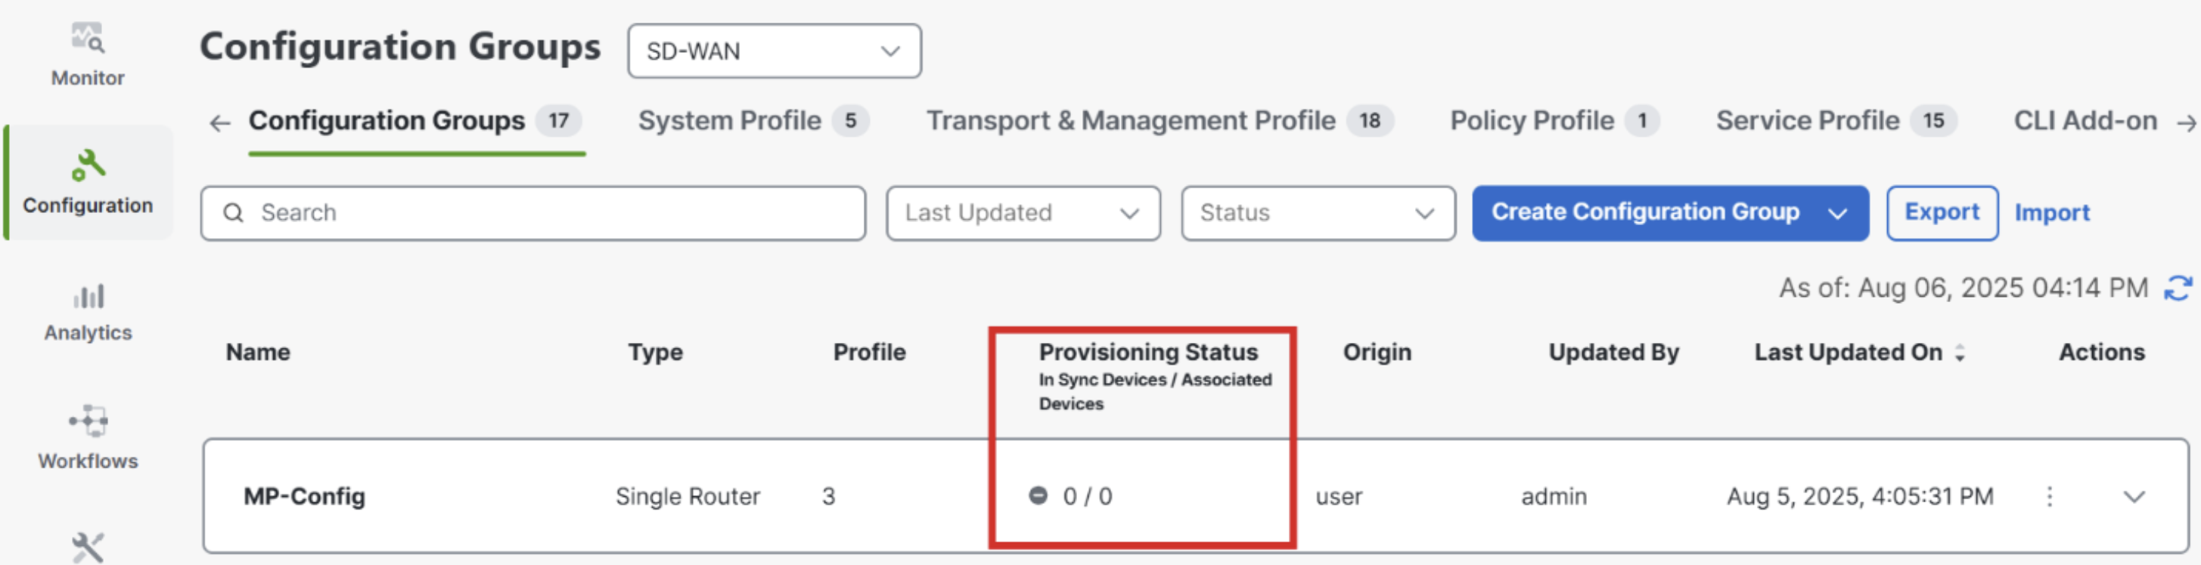This screenshot has width=2201, height=565.
Task: Click the profile count 3 cell
Action: click(828, 497)
